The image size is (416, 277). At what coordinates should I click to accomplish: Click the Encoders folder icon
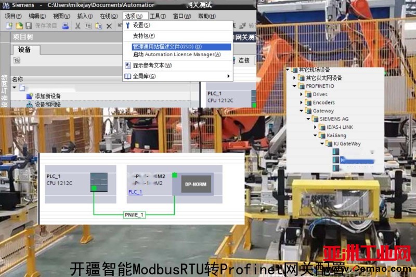pyautogui.click(x=308, y=102)
